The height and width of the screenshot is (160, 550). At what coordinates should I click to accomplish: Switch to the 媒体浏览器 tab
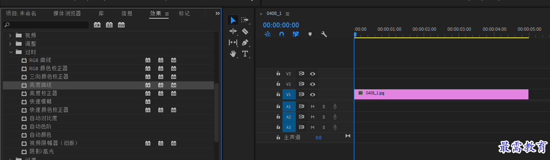67,13
